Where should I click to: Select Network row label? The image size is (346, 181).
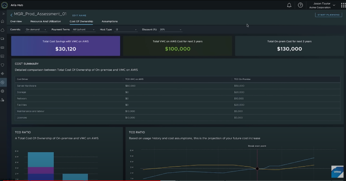click(22, 99)
